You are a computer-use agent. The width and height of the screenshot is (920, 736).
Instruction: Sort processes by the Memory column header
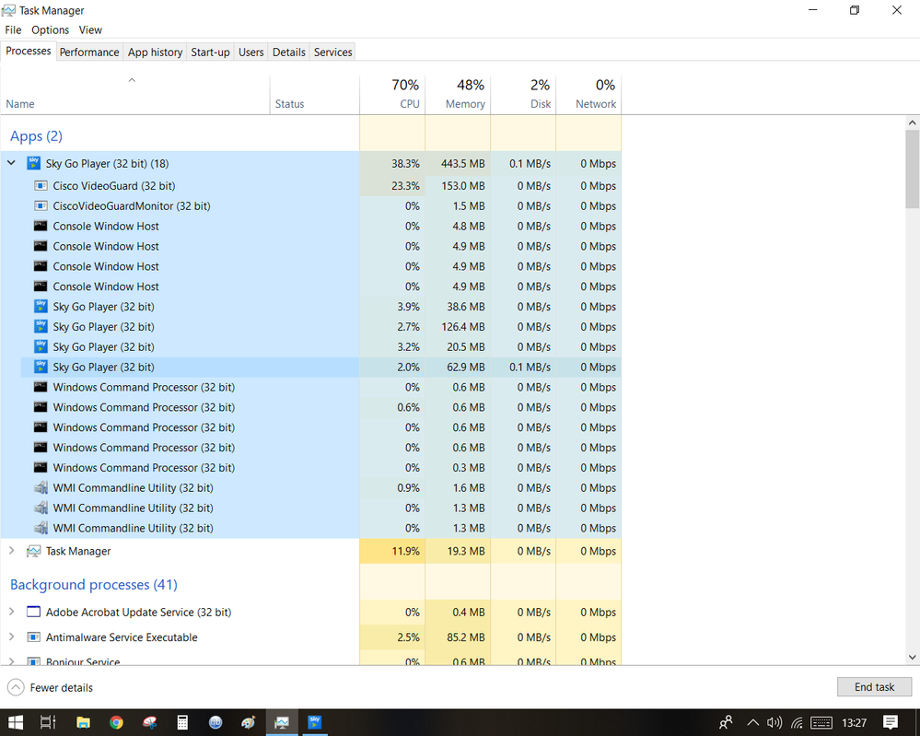[458, 94]
